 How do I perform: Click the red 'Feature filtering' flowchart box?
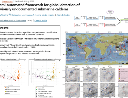click(92, 25)
